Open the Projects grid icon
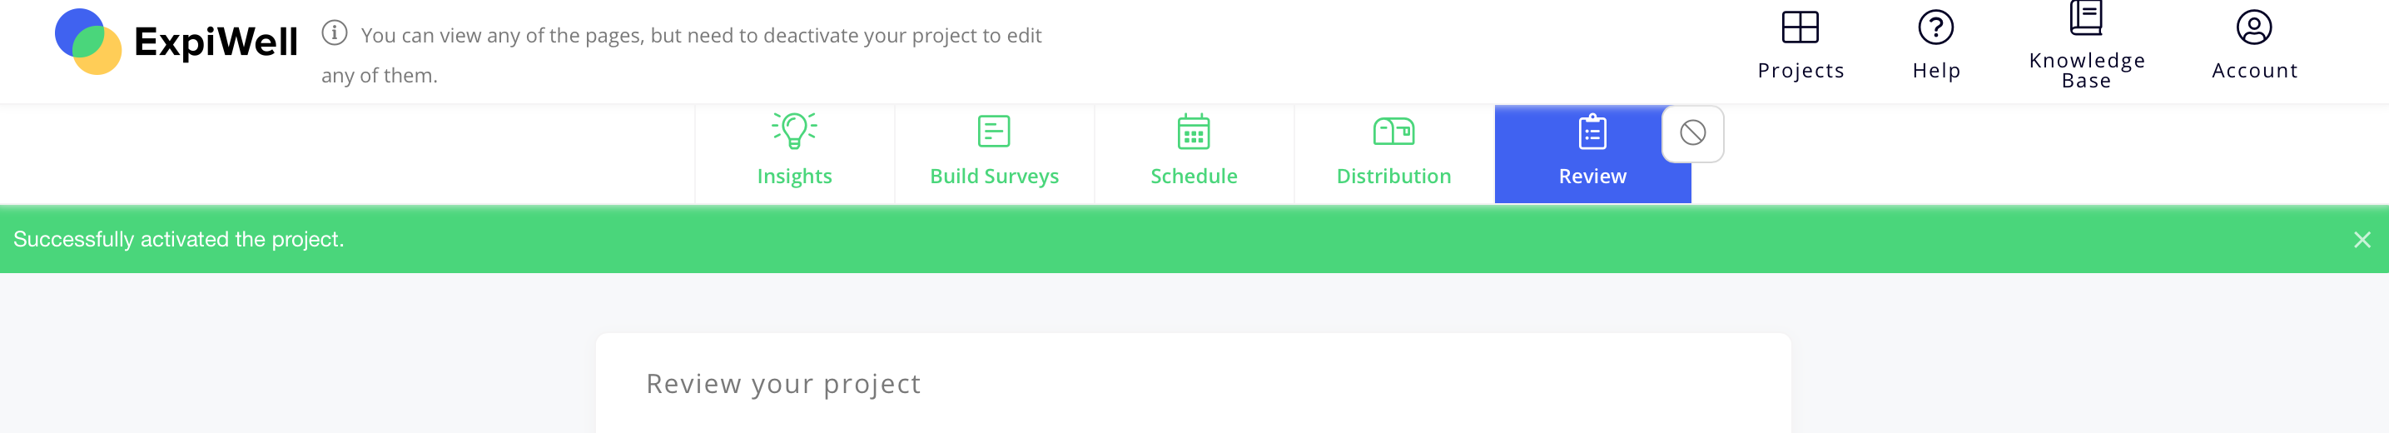2389x433 pixels. [x=1800, y=27]
